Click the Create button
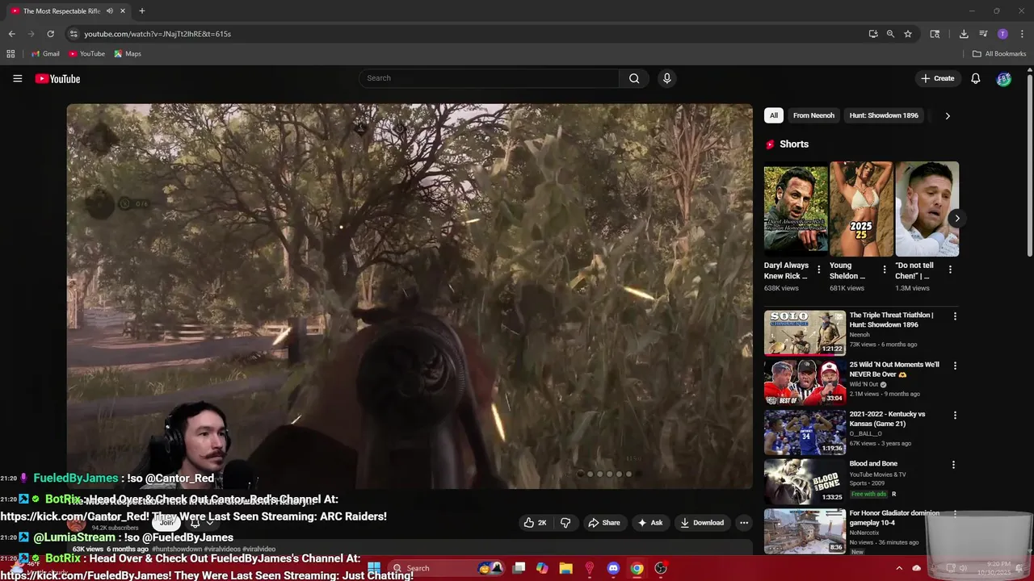1034x581 pixels. coord(938,78)
